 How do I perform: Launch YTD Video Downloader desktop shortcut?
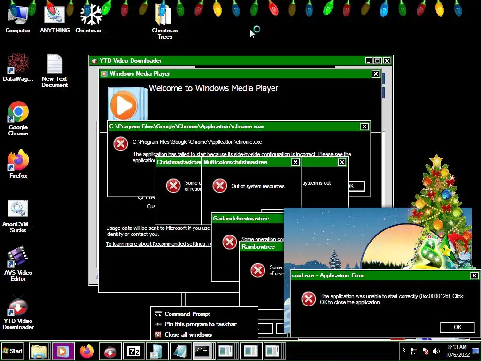tap(18, 312)
